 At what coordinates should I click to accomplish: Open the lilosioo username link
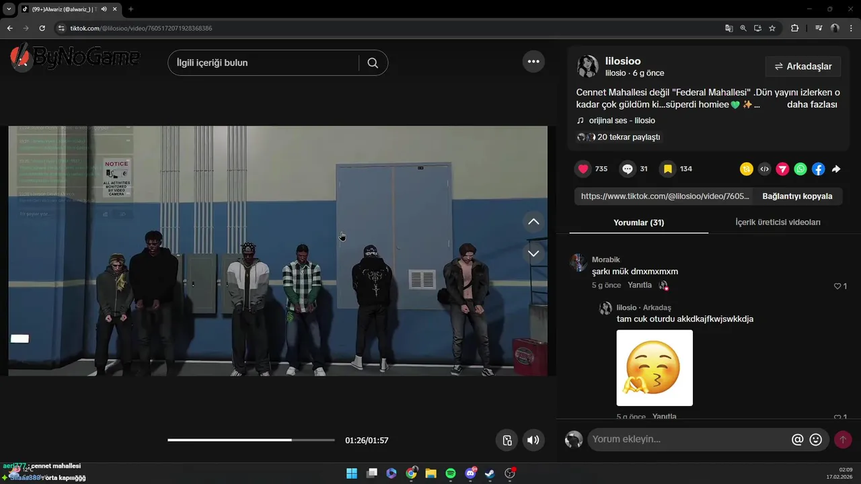coord(623,61)
